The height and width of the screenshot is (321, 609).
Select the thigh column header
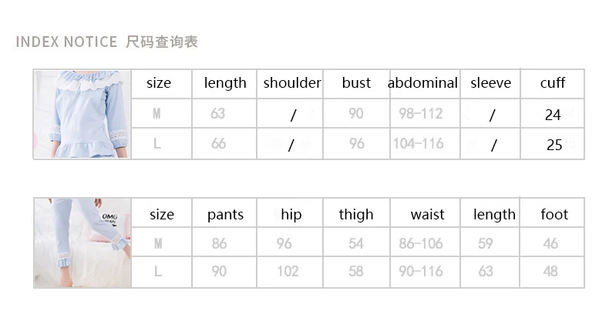[356, 215]
